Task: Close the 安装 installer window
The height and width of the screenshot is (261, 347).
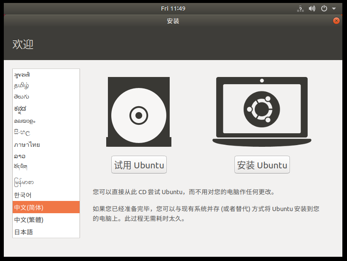Action: [x=336, y=21]
